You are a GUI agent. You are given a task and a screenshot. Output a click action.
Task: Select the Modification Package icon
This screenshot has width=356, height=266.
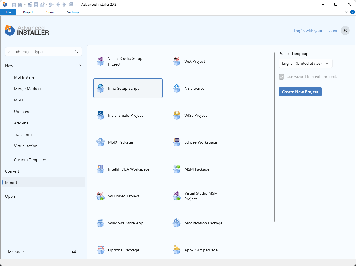tap(177, 223)
